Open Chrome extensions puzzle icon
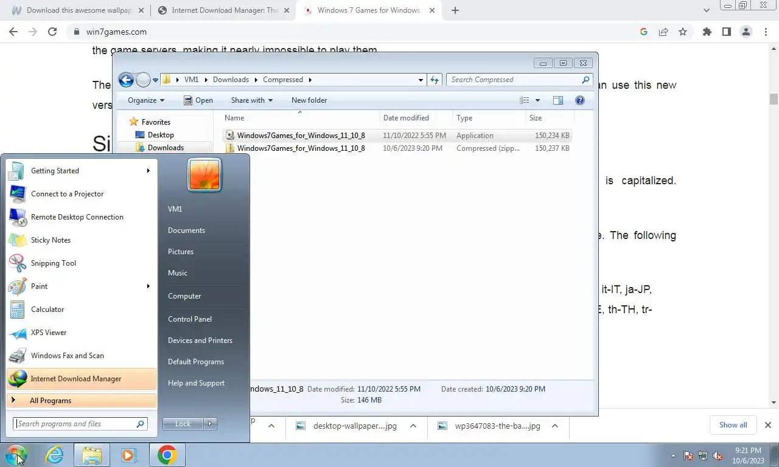 tap(707, 32)
